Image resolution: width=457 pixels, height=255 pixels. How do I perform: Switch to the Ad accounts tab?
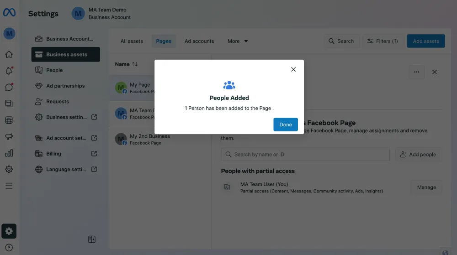tap(199, 41)
